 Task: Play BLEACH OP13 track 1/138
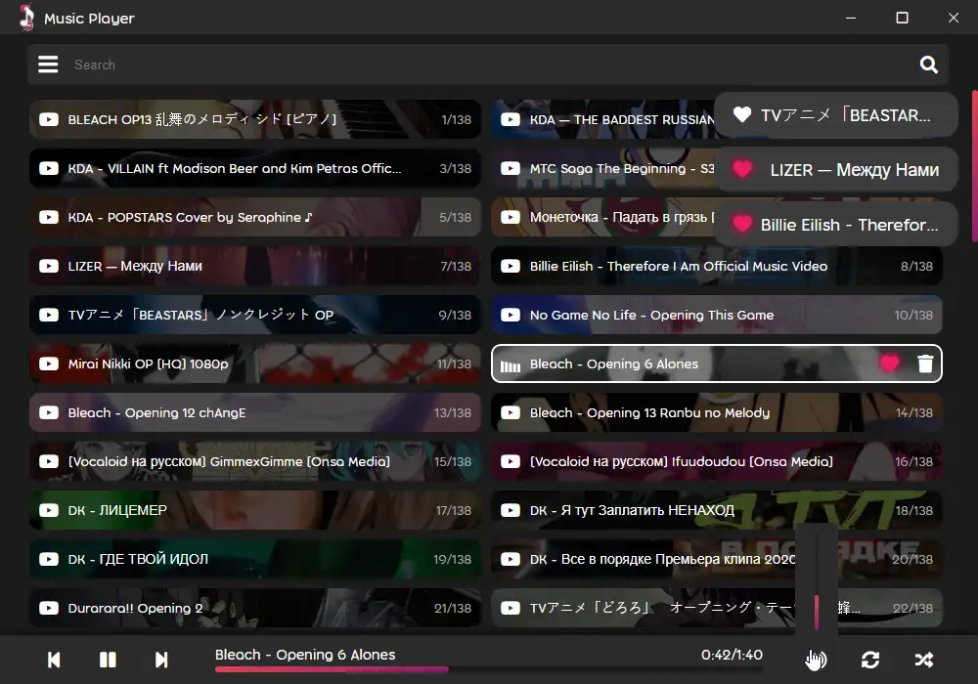coord(255,119)
